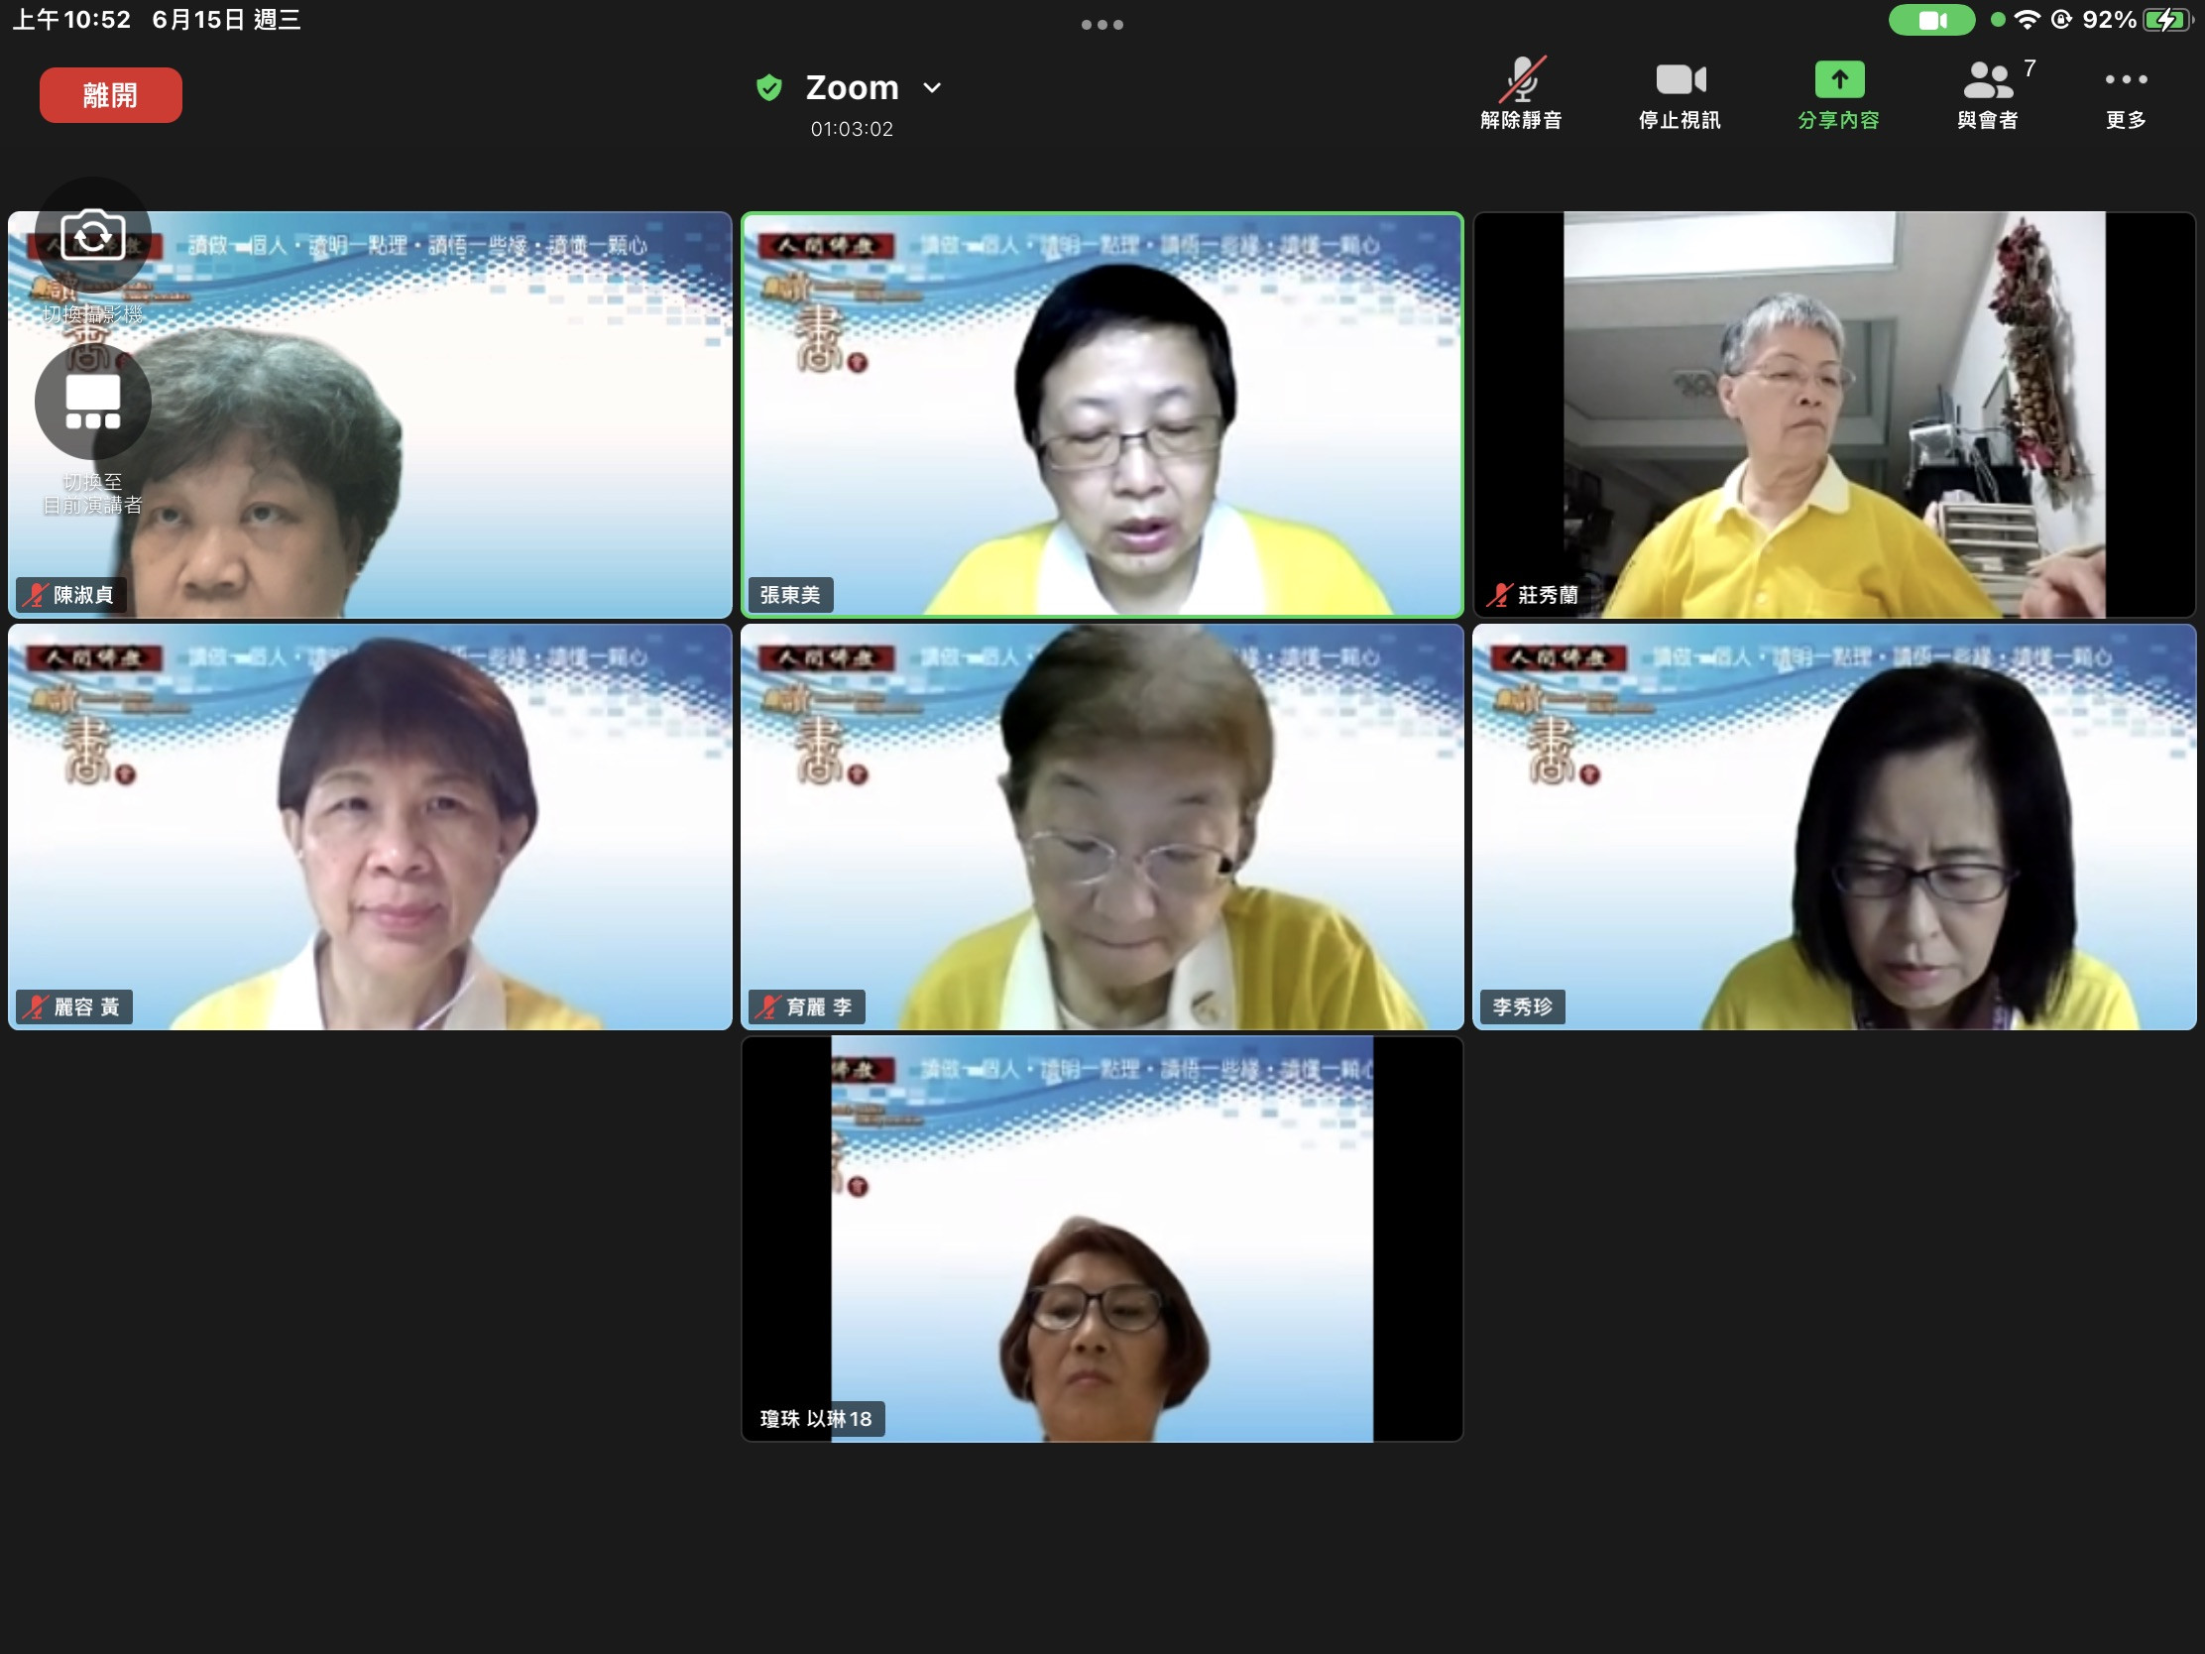Tap the Zoom meeting title
Screen dimensions: 2205x1654
click(x=853, y=87)
